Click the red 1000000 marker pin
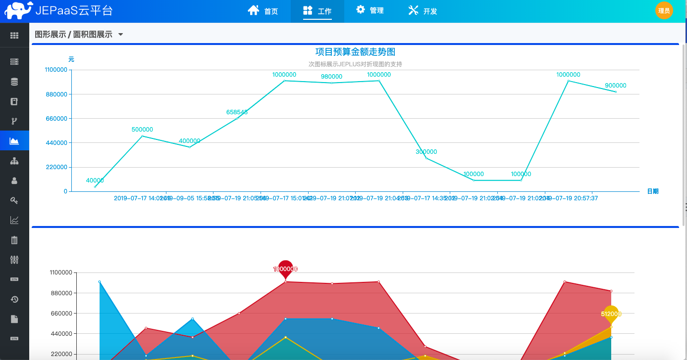 point(285,269)
